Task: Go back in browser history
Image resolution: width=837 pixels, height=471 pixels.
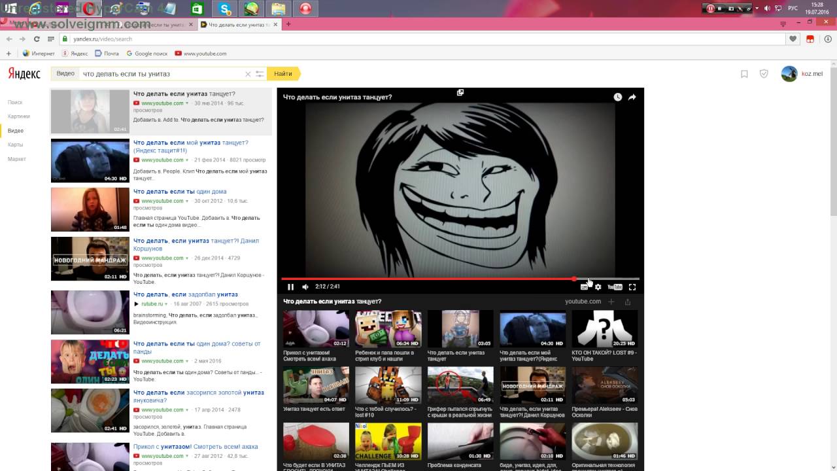Action: pyautogui.click(x=9, y=39)
